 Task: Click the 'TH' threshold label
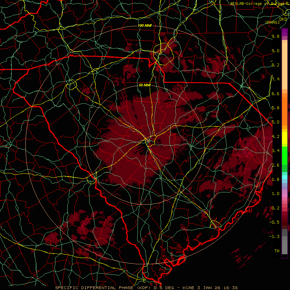277,251
